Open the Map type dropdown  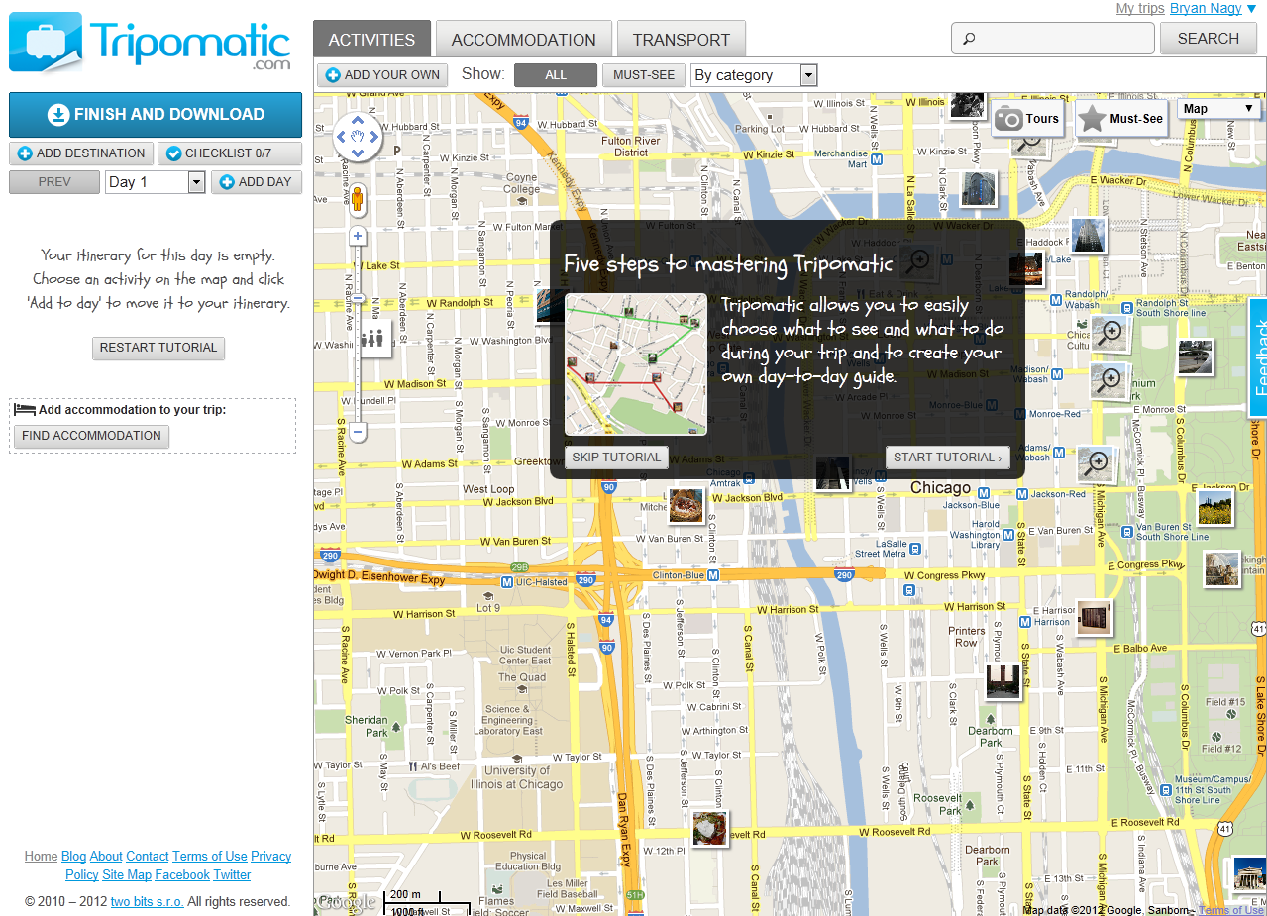tap(1218, 109)
